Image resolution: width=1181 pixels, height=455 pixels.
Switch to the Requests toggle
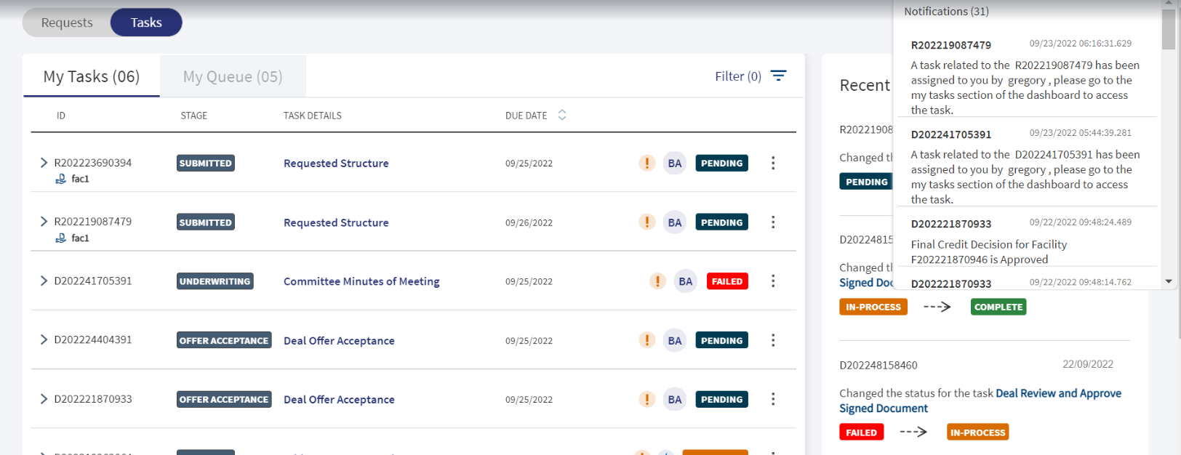pos(67,23)
